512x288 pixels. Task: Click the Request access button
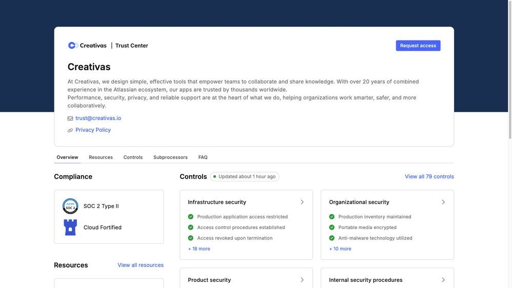(418, 46)
